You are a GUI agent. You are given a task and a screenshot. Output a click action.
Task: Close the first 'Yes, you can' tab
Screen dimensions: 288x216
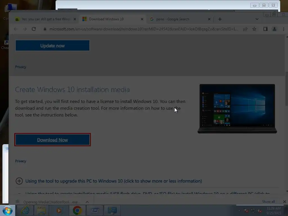pyautogui.click(x=75, y=19)
